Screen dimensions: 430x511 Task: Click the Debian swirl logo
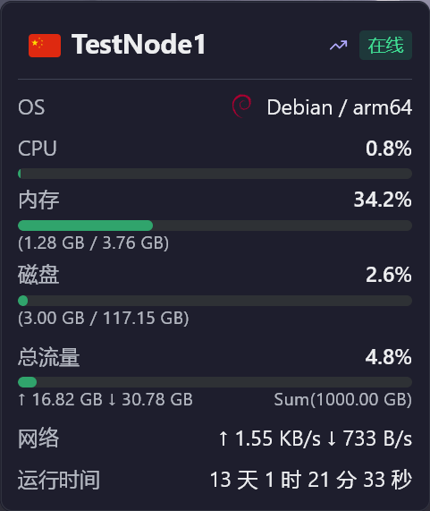point(242,106)
